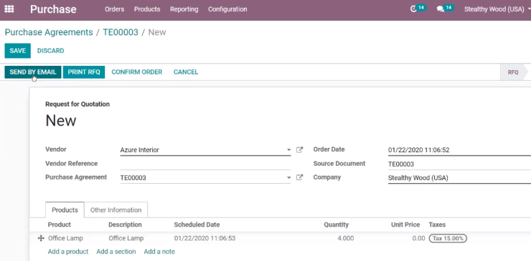
Task: Click the Scheduled Date column header
Action: 197,225
